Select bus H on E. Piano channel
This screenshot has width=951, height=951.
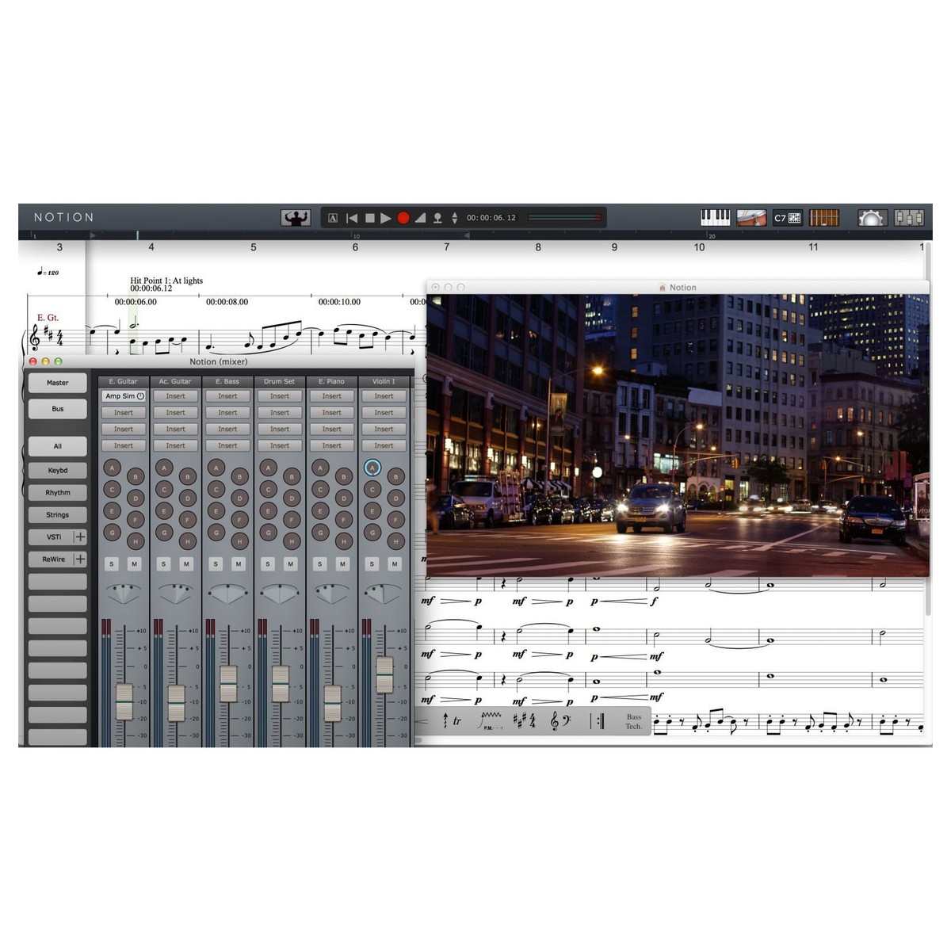[x=344, y=542]
